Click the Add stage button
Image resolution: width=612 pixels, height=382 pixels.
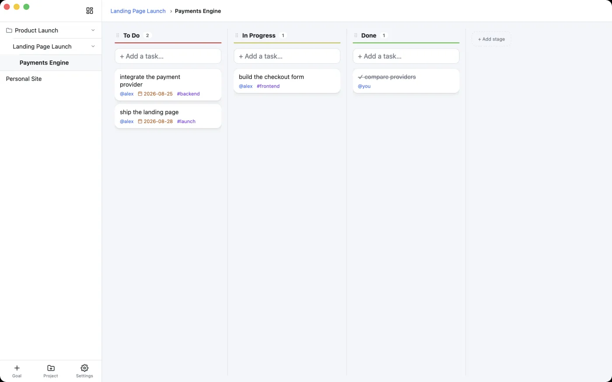tap(491, 39)
